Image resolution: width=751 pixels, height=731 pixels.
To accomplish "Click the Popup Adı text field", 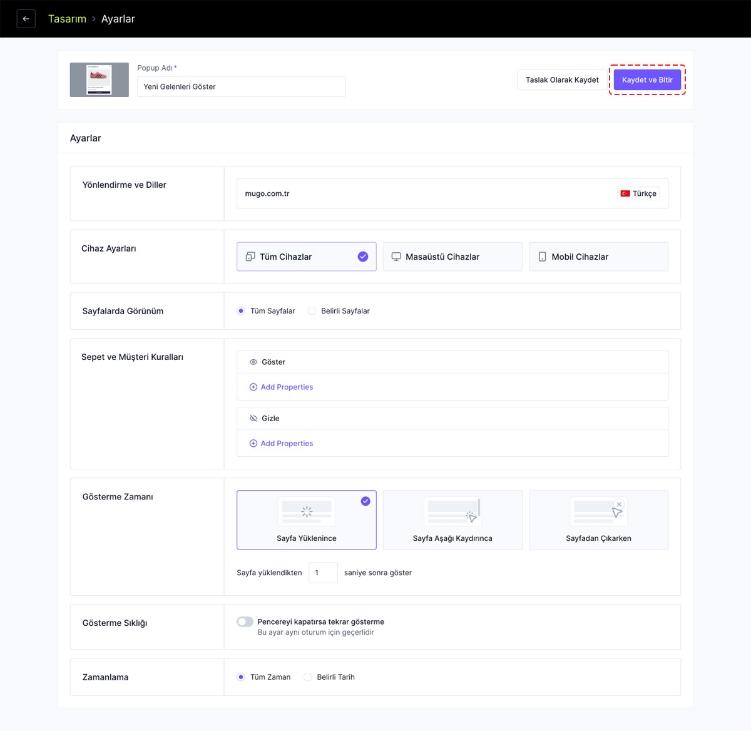I will pos(241,87).
